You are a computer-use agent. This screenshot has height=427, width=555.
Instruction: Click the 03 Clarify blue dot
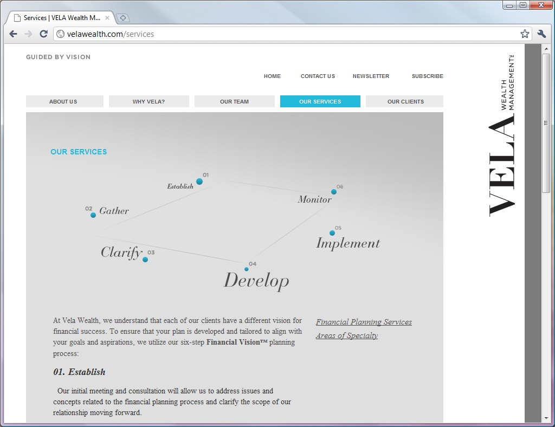point(145,260)
